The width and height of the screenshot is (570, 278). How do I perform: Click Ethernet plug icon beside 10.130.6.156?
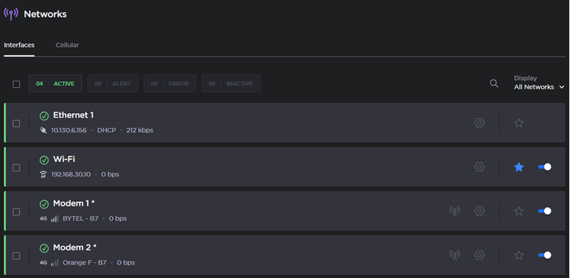43,130
